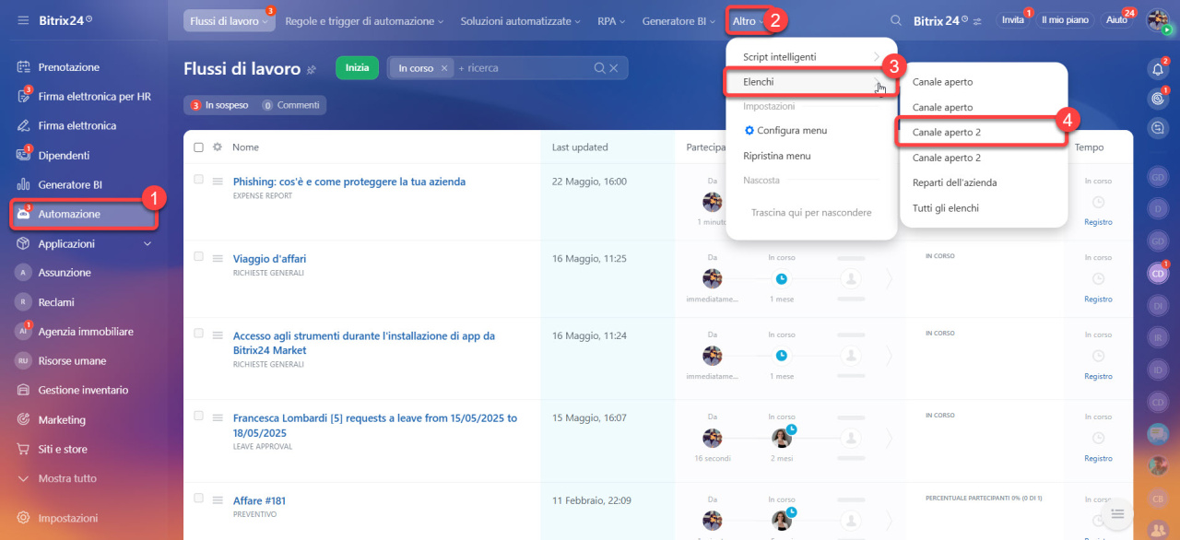Open Gestione inventario in the sidebar
This screenshot has height=540, width=1180.
tap(83, 391)
